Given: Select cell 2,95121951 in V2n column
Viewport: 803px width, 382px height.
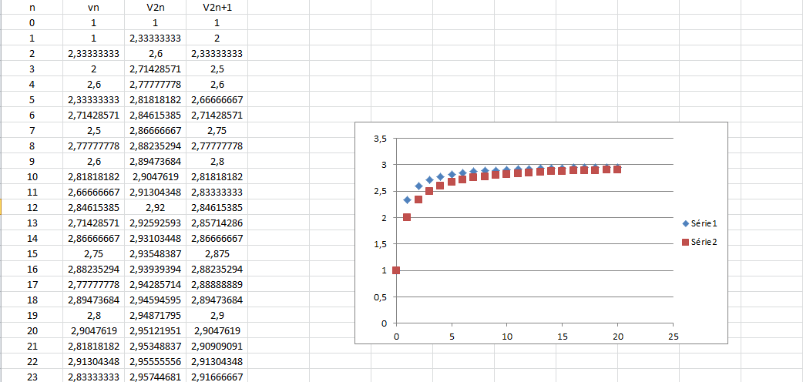Looking at the screenshot, I should [155, 330].
